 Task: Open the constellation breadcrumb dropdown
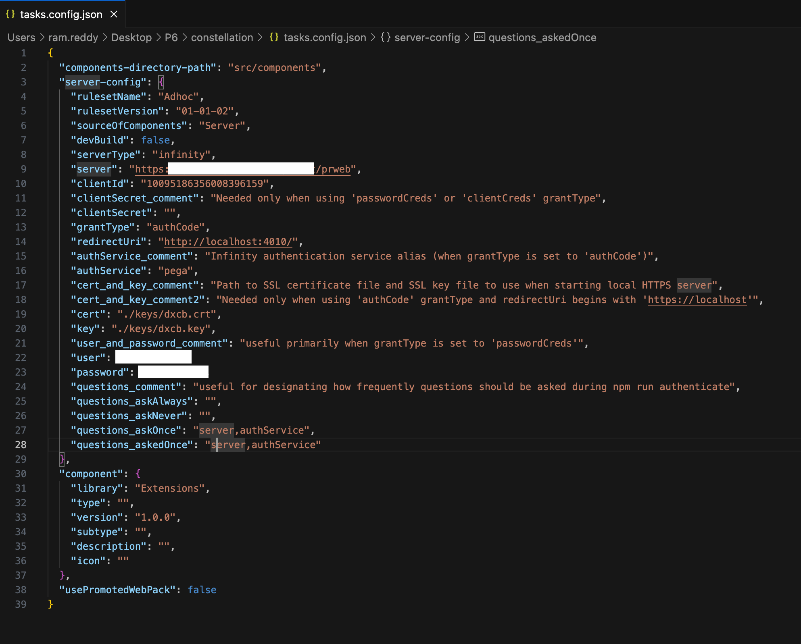[x=222, y=37]
